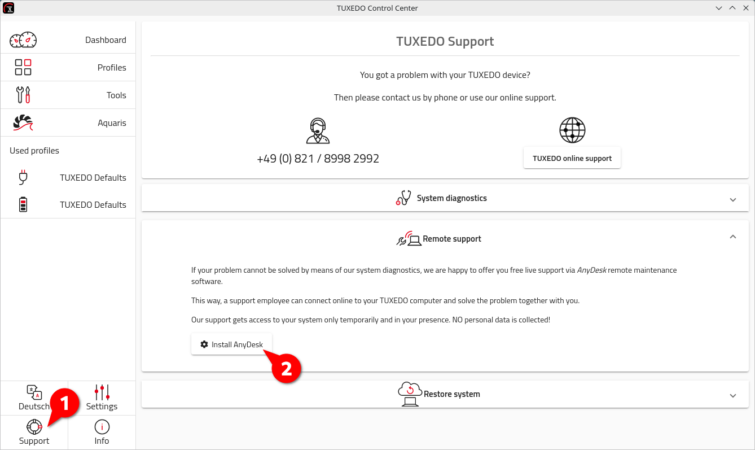The height and width of the screenshot is (450, 755).
Task: Click the Deutsch language icon
Action: click(34, 392)
